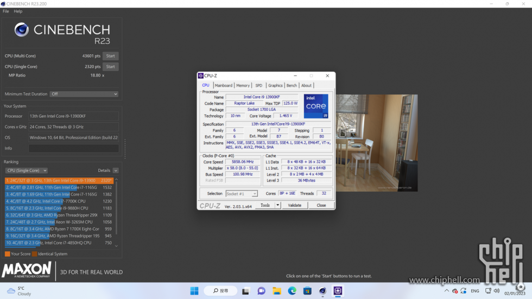Launch the Chat app from taskbar
Image resolution: width=532 pixels, height=299 pixels.
(261, 291)
